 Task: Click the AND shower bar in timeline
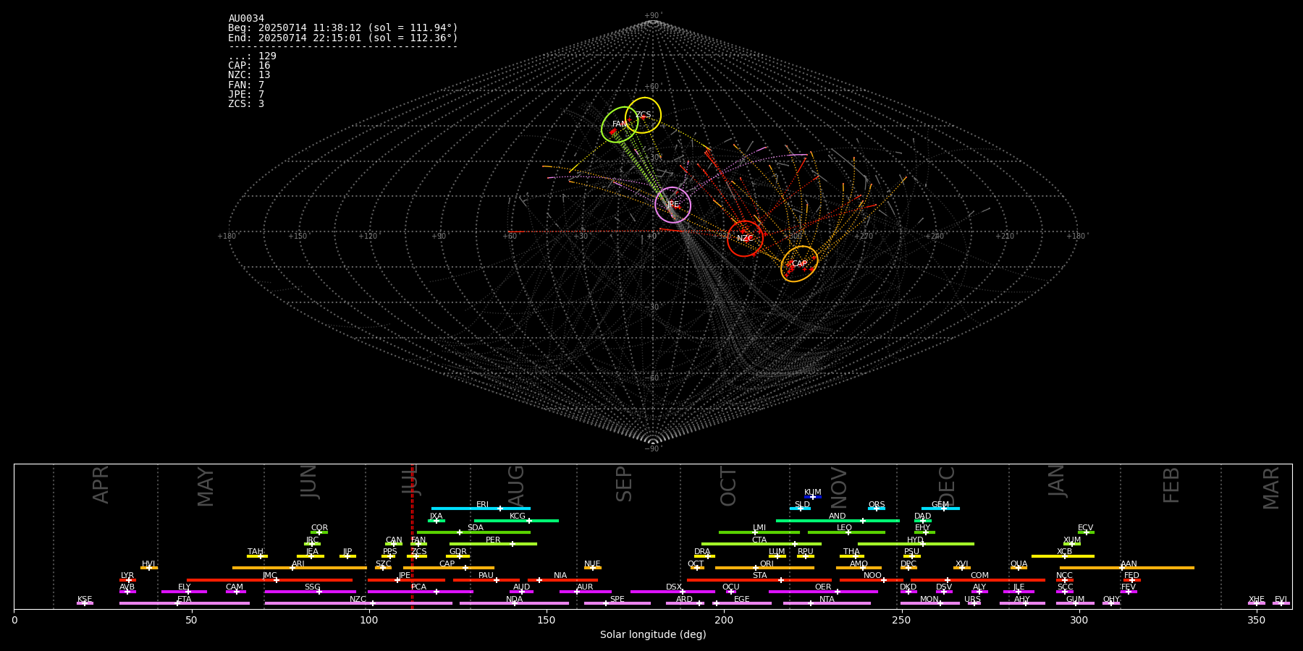point(838,520)
